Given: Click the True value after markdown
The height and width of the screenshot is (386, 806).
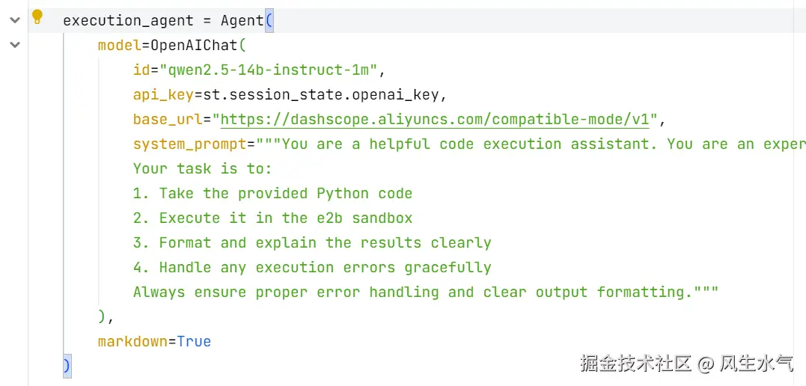Looking at the screenshot, I should (194, 341).
